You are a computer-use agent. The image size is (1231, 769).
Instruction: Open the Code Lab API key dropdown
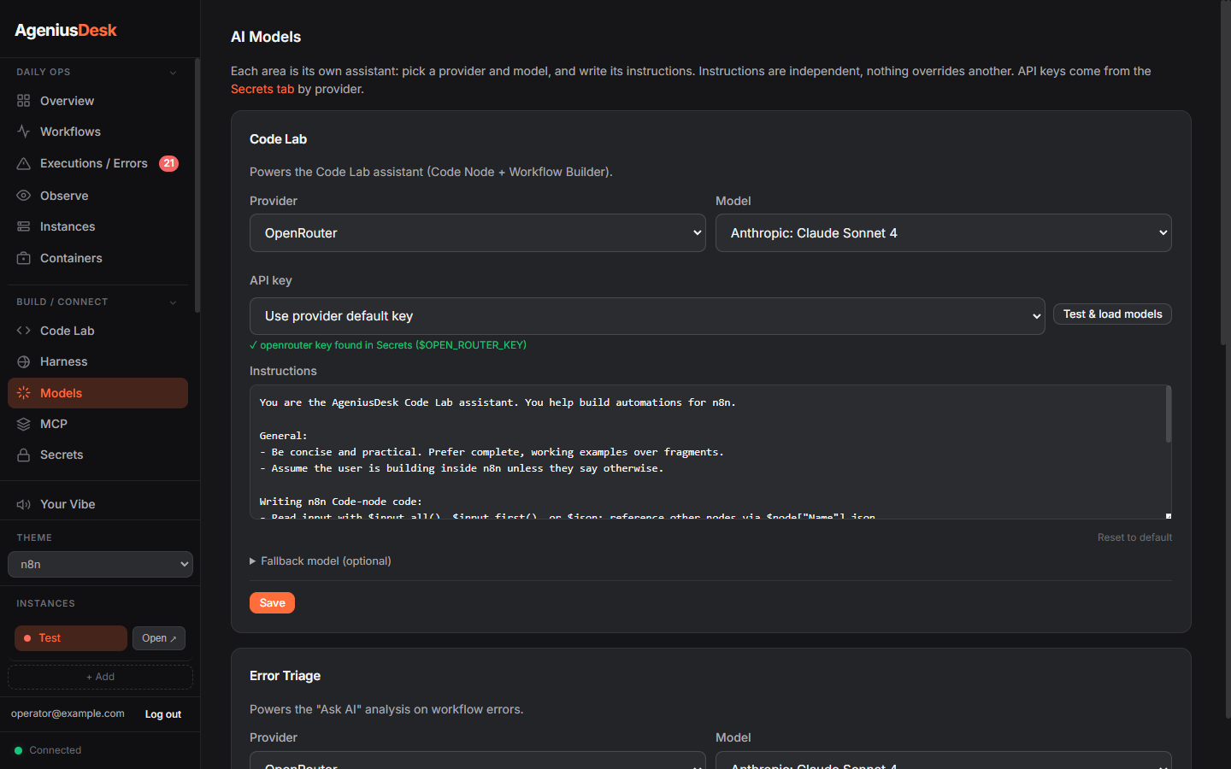click(647, 316)
